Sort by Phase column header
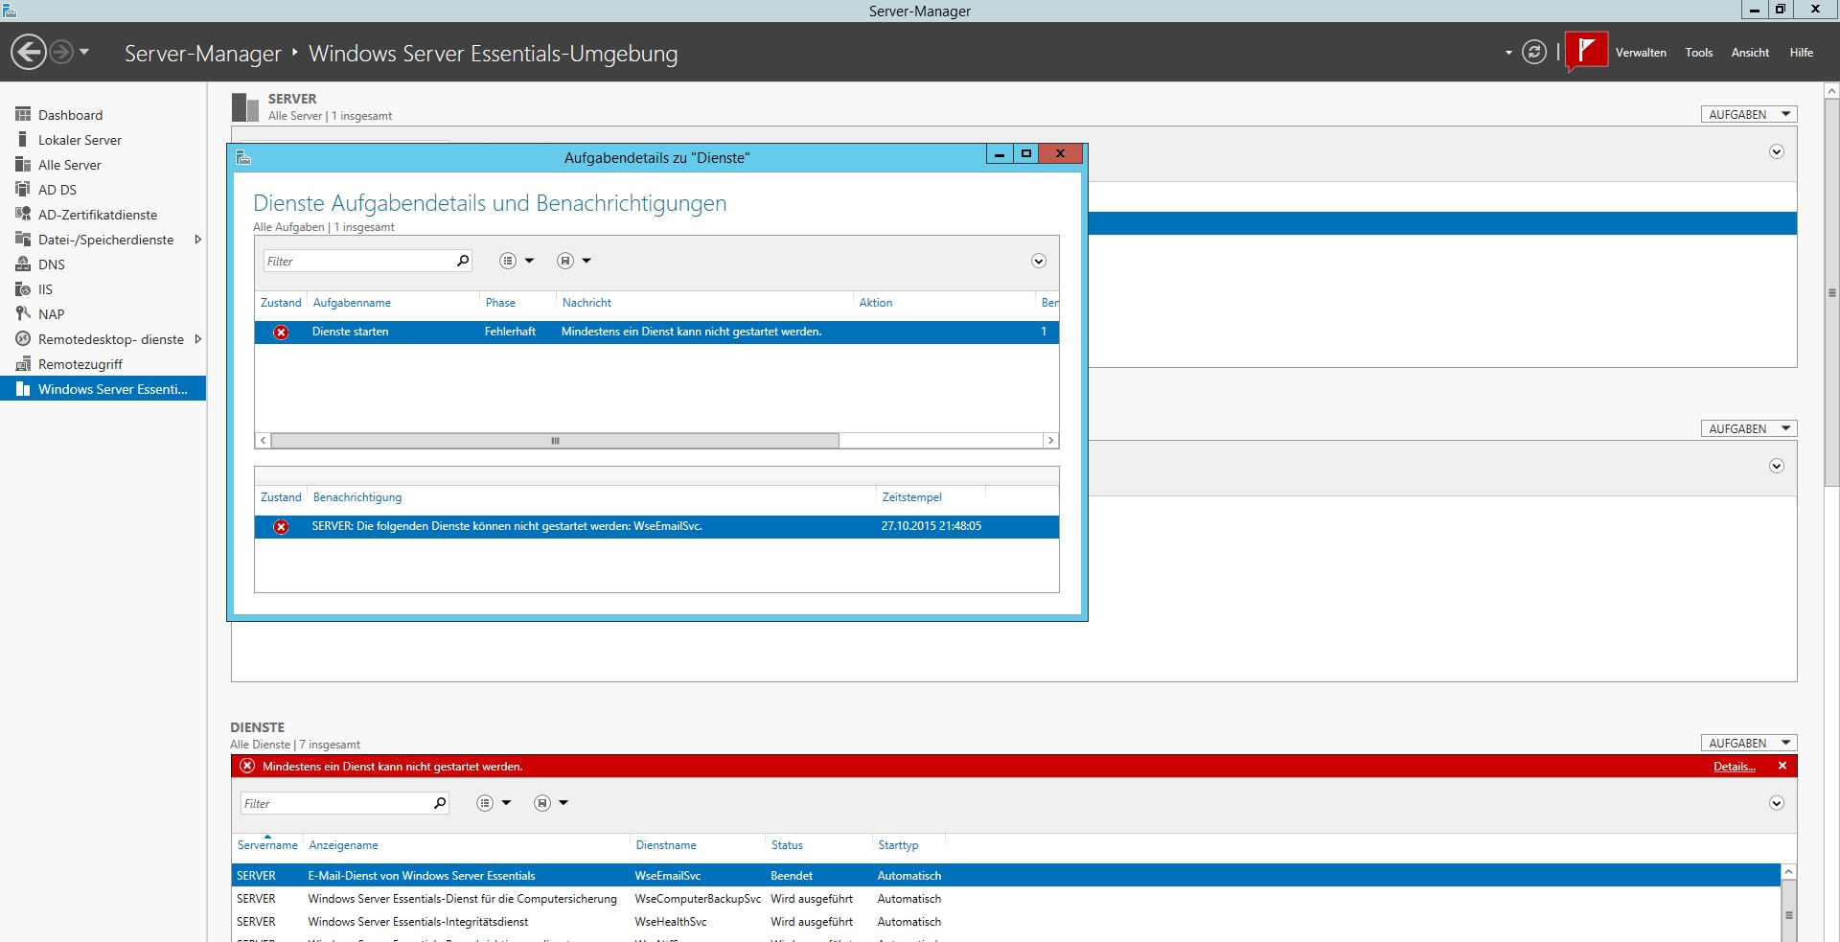Image resolution: width=1840 pixels, height=942 pixels. (x=500, y=303)
